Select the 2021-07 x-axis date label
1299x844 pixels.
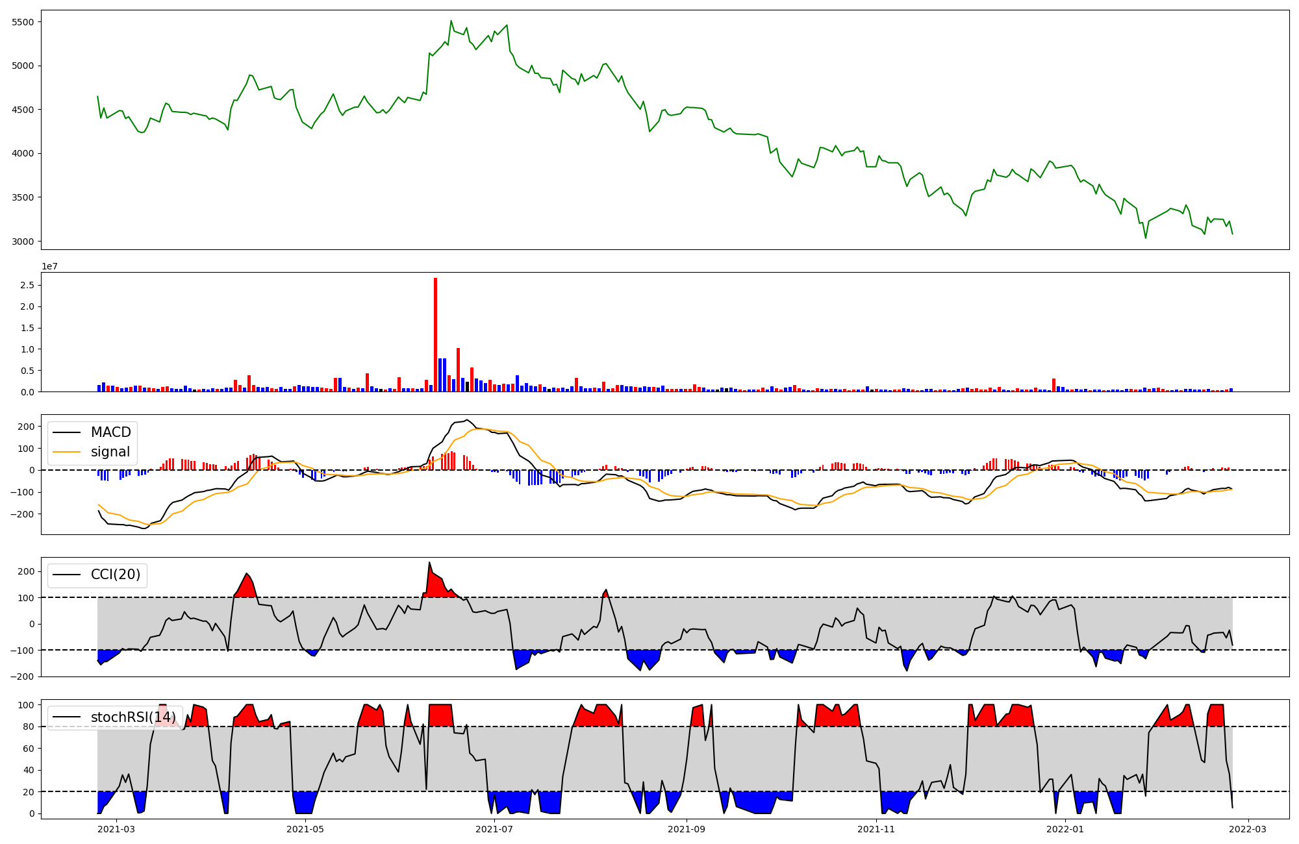coord(494,829)
